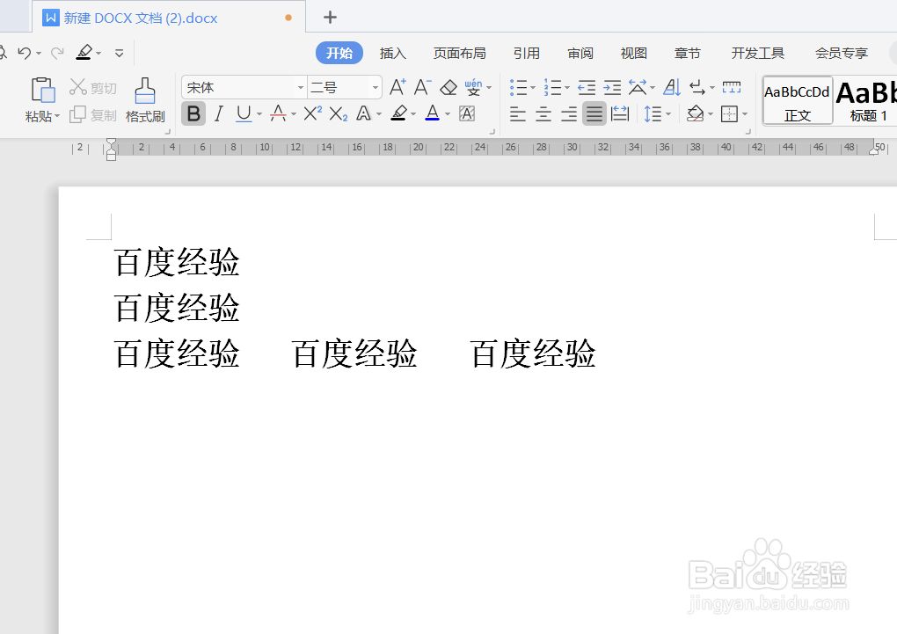
Task: Toggle the numbered list formatting
Action: click(x=552, y=87)
